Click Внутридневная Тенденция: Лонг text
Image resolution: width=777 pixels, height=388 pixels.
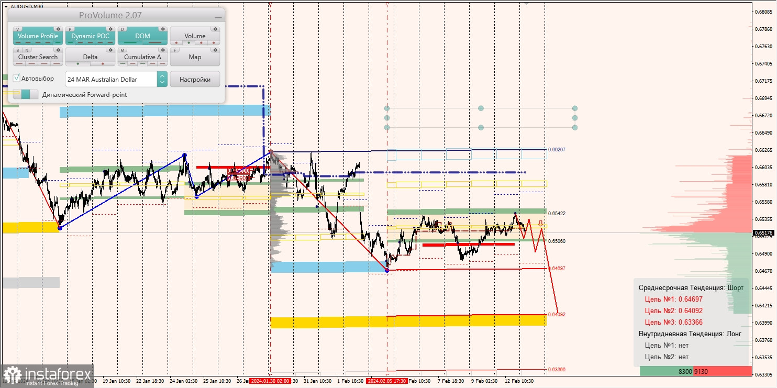point(690,334)
